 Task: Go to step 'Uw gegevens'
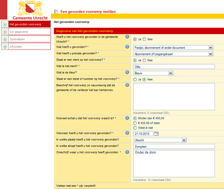(x=26, y=32)
